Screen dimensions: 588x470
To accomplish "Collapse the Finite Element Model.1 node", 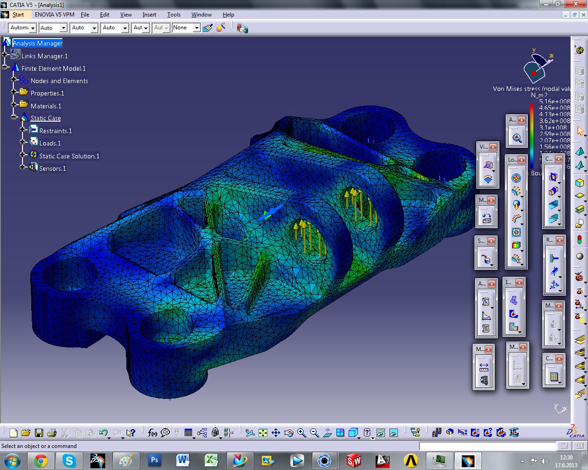I will coord(5,67).
